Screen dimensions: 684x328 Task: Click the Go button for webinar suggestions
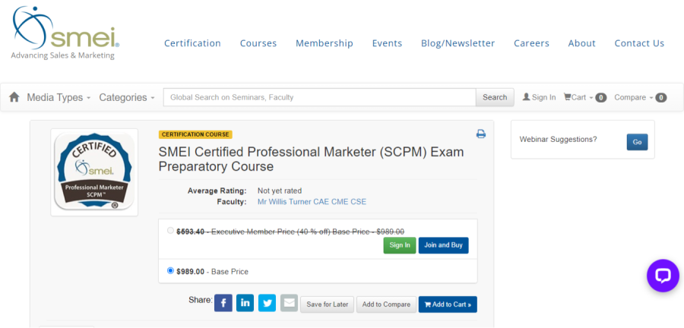(638, 142)
